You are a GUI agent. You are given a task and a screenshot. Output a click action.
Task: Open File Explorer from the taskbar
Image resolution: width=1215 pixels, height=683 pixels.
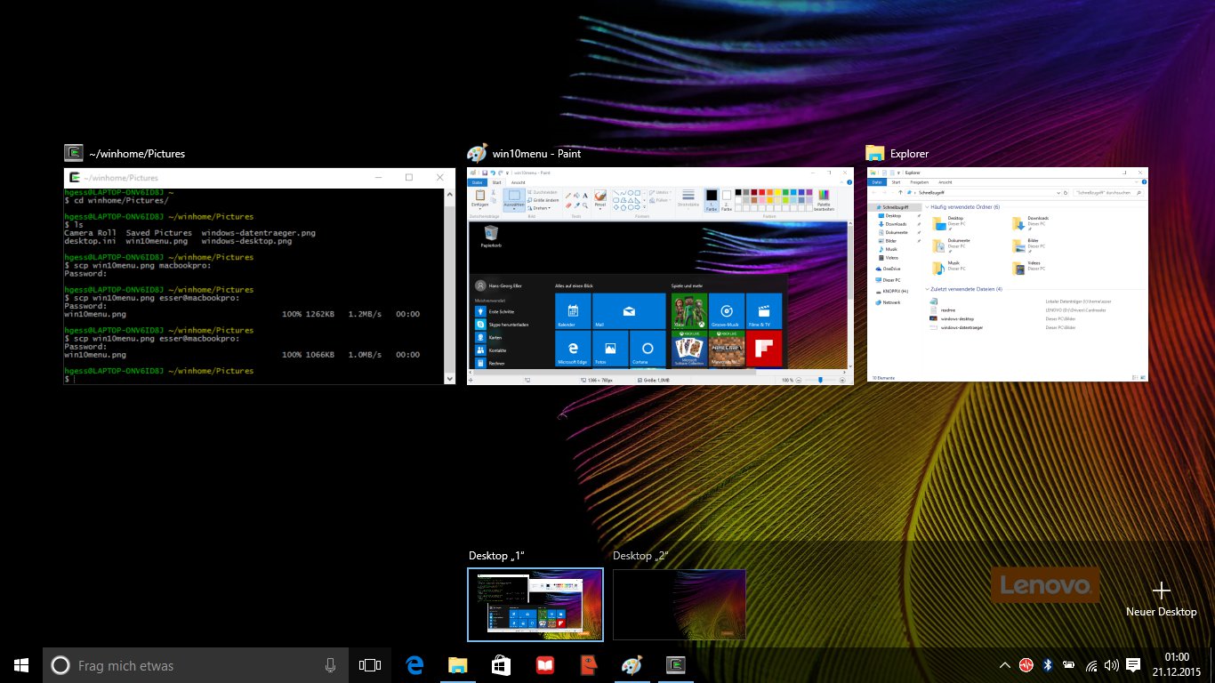[x=457, y=664]
